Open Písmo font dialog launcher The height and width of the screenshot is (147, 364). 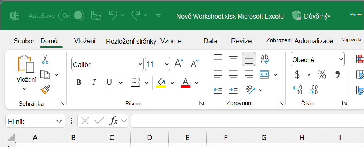pos(201,103)
